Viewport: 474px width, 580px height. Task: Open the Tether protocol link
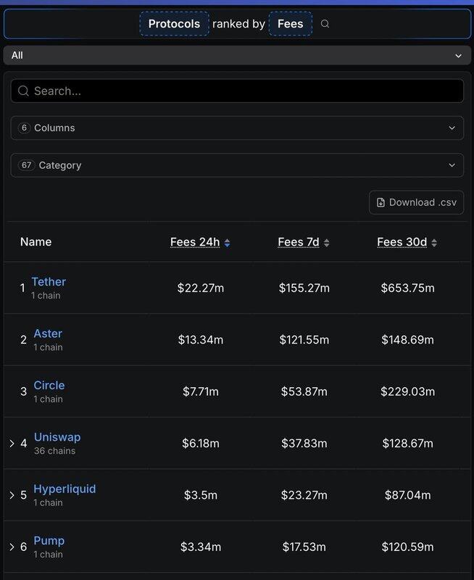49,281
